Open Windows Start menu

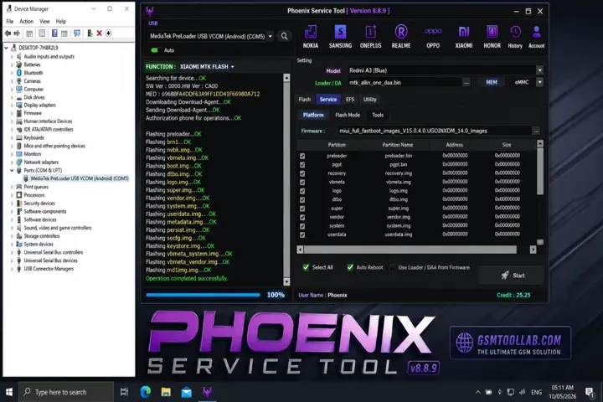(9, 392)
